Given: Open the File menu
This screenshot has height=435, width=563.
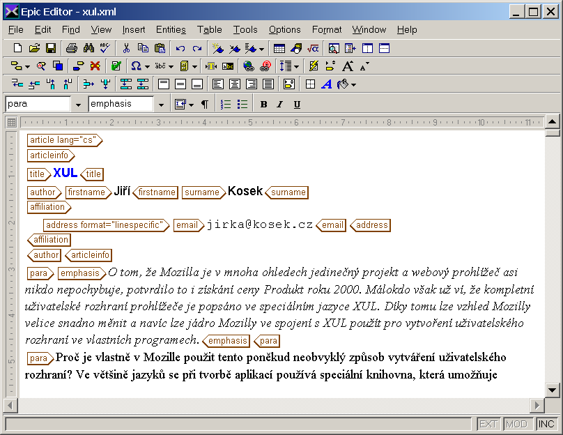Looking at the screenshot, I should [x=16, y=29].
